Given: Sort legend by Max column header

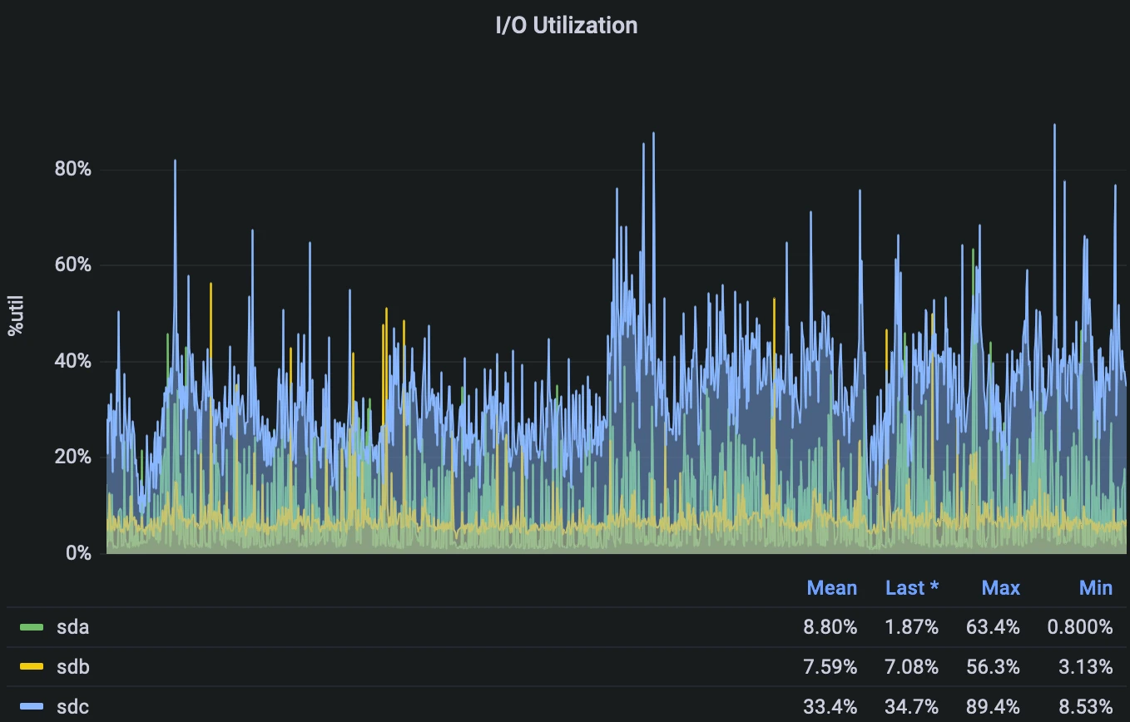Looking at the screenshot, I should tap(1000, 588).
